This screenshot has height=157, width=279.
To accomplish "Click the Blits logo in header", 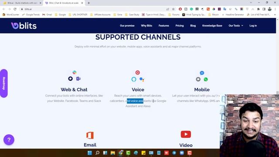I will click(x=24, y=26).
